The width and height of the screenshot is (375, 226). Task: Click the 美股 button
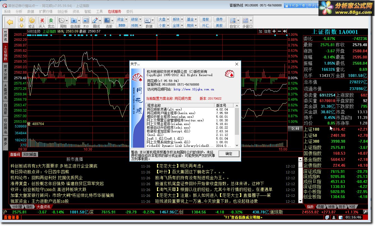coord(219,25)
